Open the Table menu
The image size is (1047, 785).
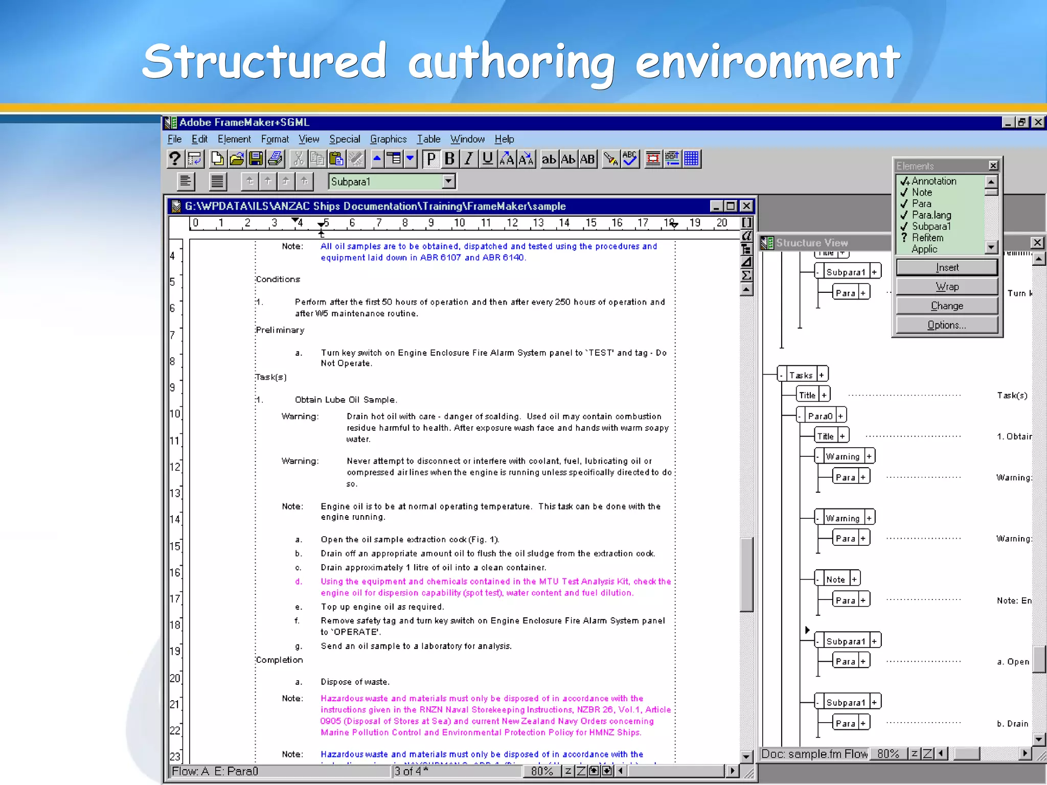(x=428, y=139)
